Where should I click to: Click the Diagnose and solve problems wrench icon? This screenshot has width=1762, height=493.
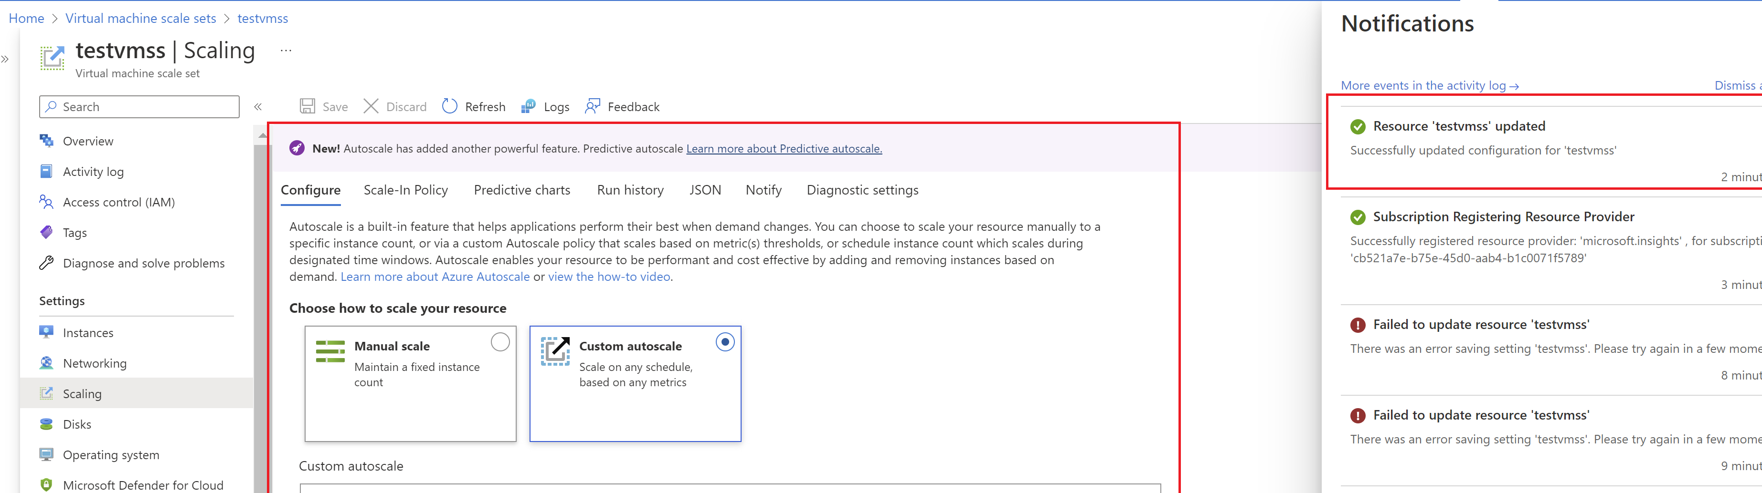pyautogui.click(x=46, y=263)
